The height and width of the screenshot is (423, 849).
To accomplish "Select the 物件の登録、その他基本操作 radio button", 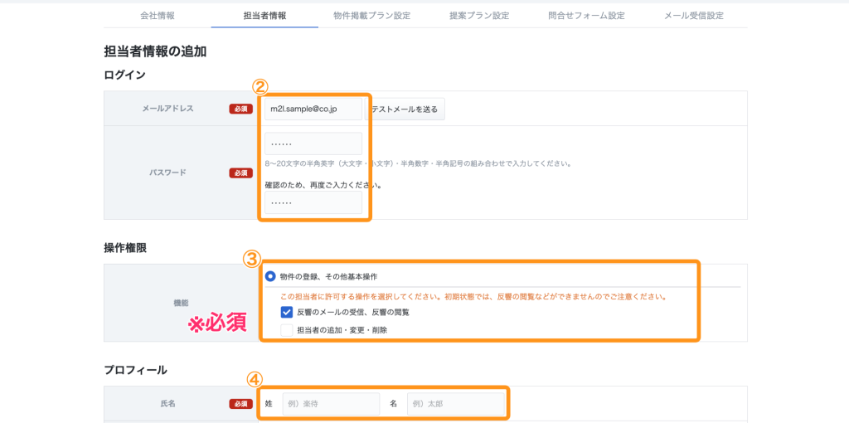I will [270, 276].
